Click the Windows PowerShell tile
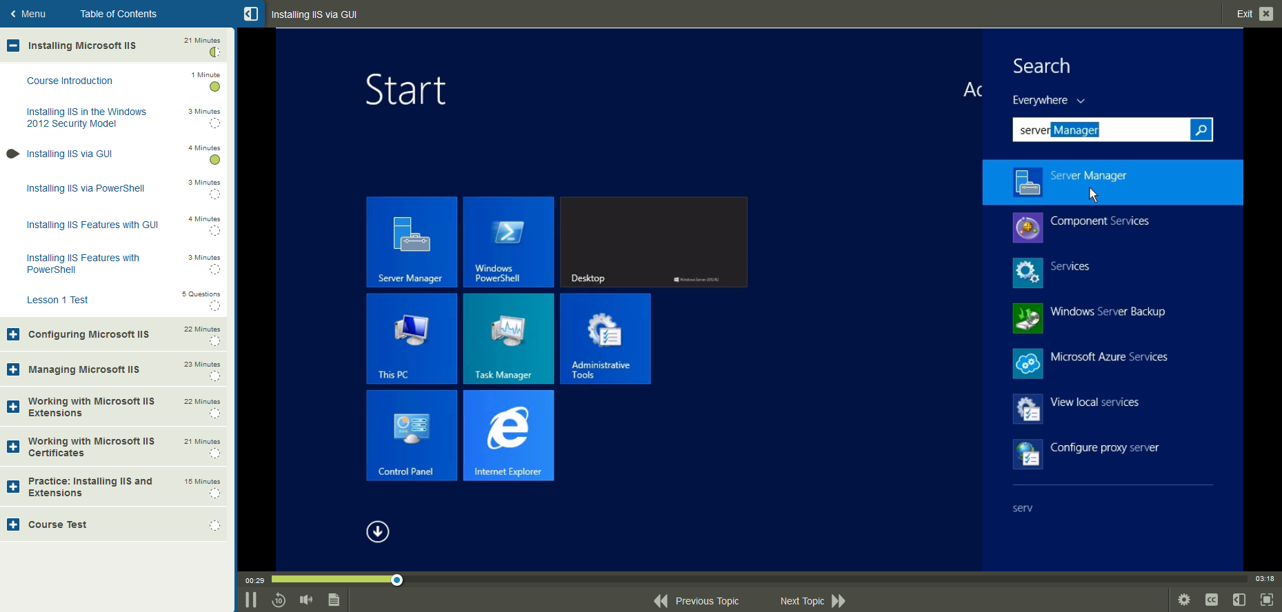 pyautogui.click(x=508, y=242)
